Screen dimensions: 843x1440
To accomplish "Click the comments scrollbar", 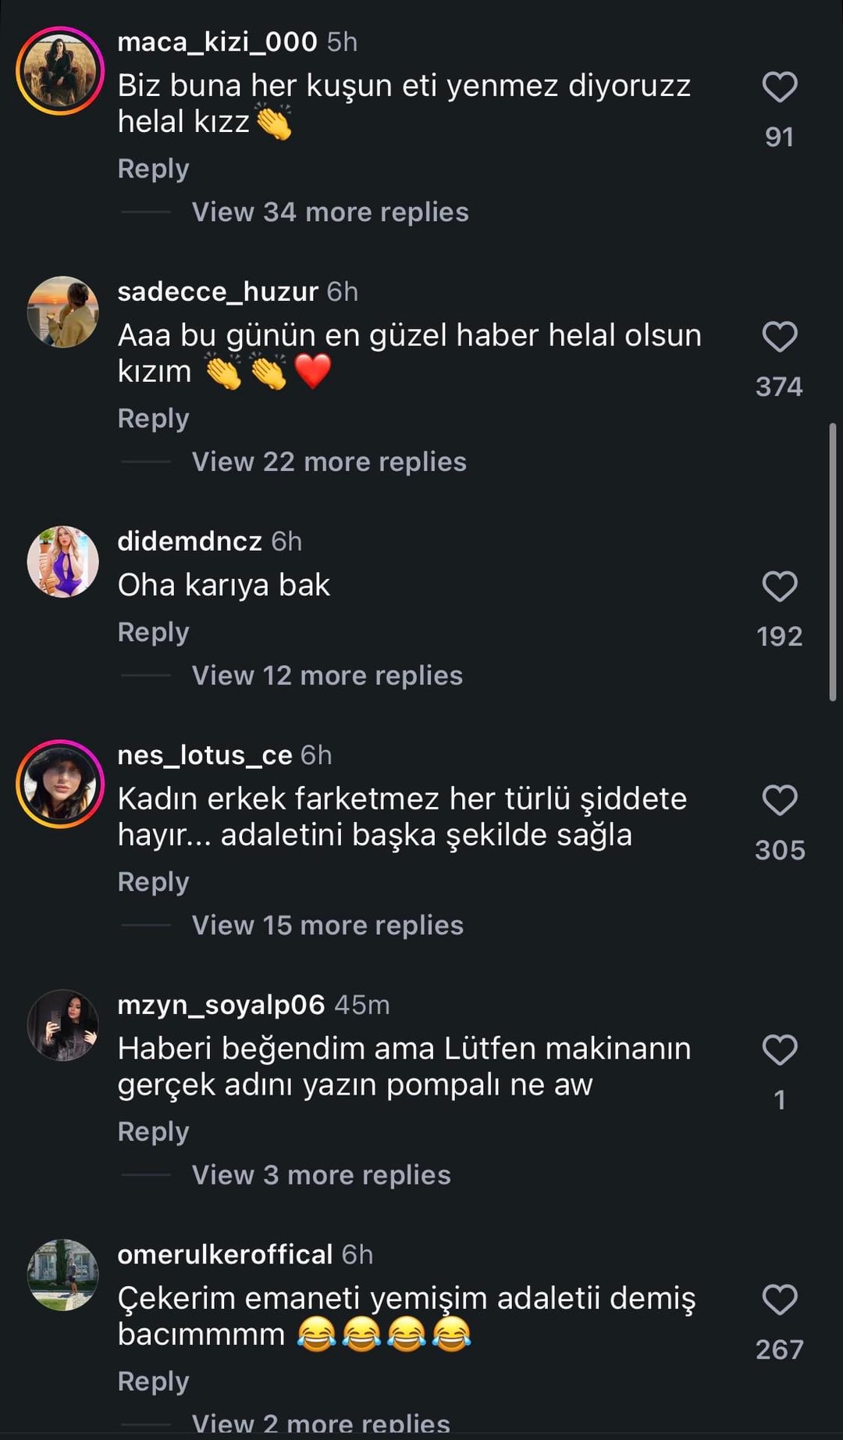I will pyautogui.click(x=833, y=563).
